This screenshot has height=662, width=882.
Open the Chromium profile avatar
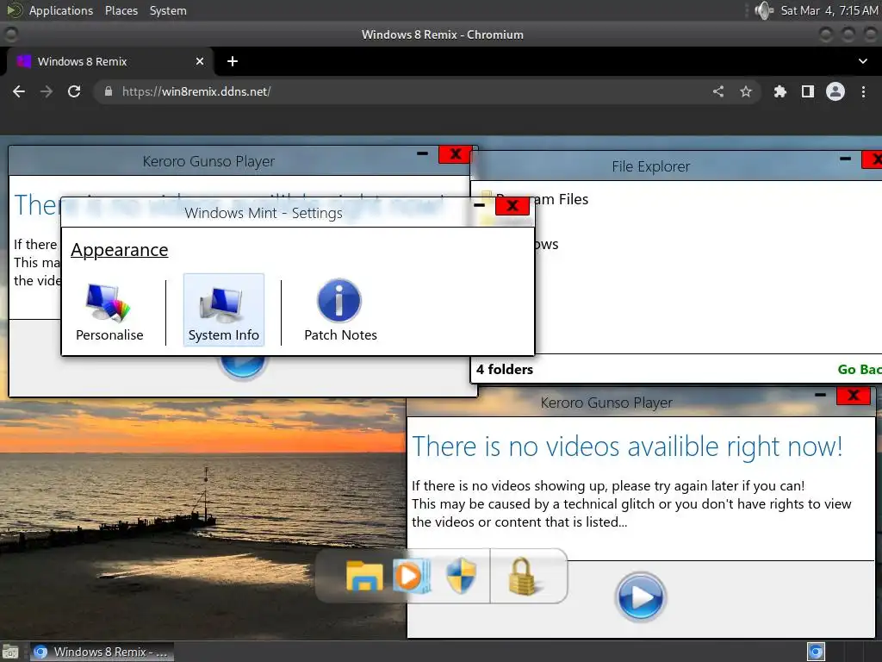click(835, 91)
